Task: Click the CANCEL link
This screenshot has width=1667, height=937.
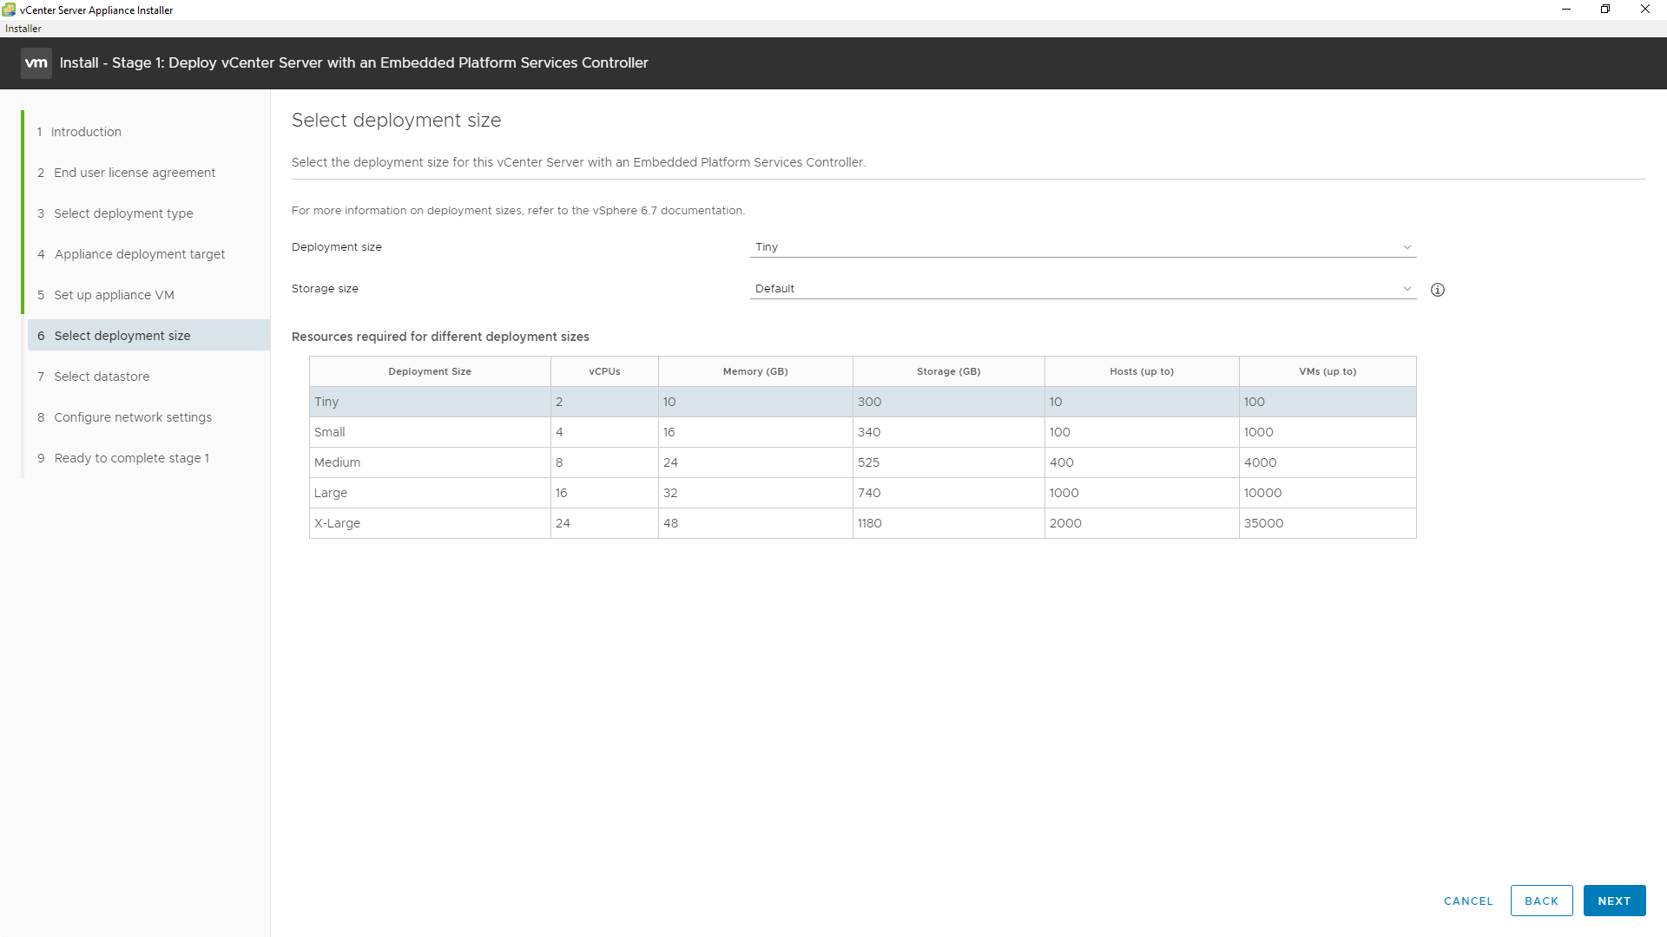Action: [x=1468, y=901]
